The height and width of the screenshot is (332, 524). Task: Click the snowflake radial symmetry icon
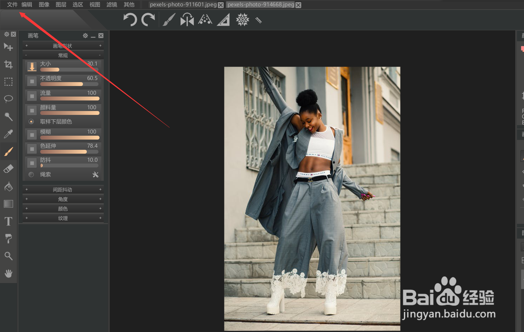click(242, 20)
